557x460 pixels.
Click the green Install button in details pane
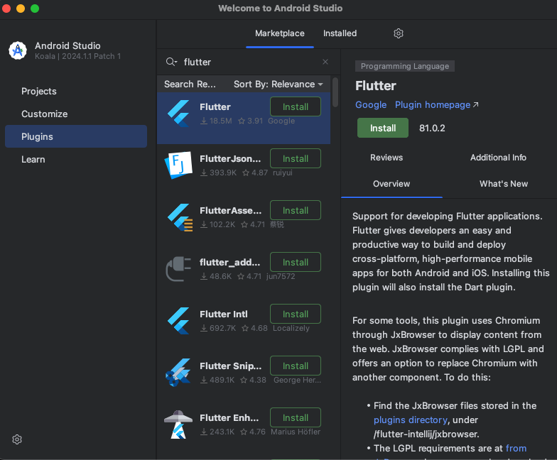pyautogui.click(x=382, y=128)
